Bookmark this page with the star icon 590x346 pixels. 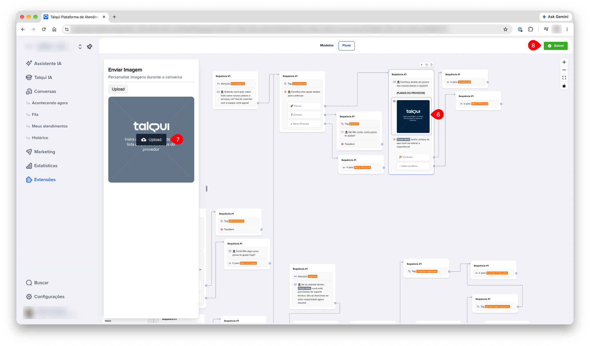point(506,29)
